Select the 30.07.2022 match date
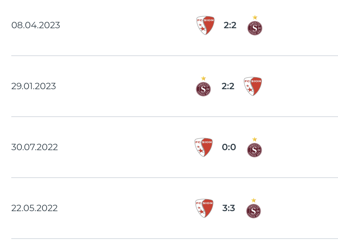 [35, 147]
